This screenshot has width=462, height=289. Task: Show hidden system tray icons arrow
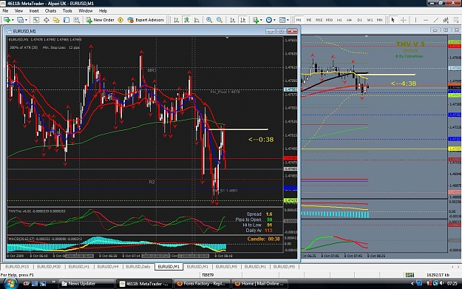tap(412, 283)
